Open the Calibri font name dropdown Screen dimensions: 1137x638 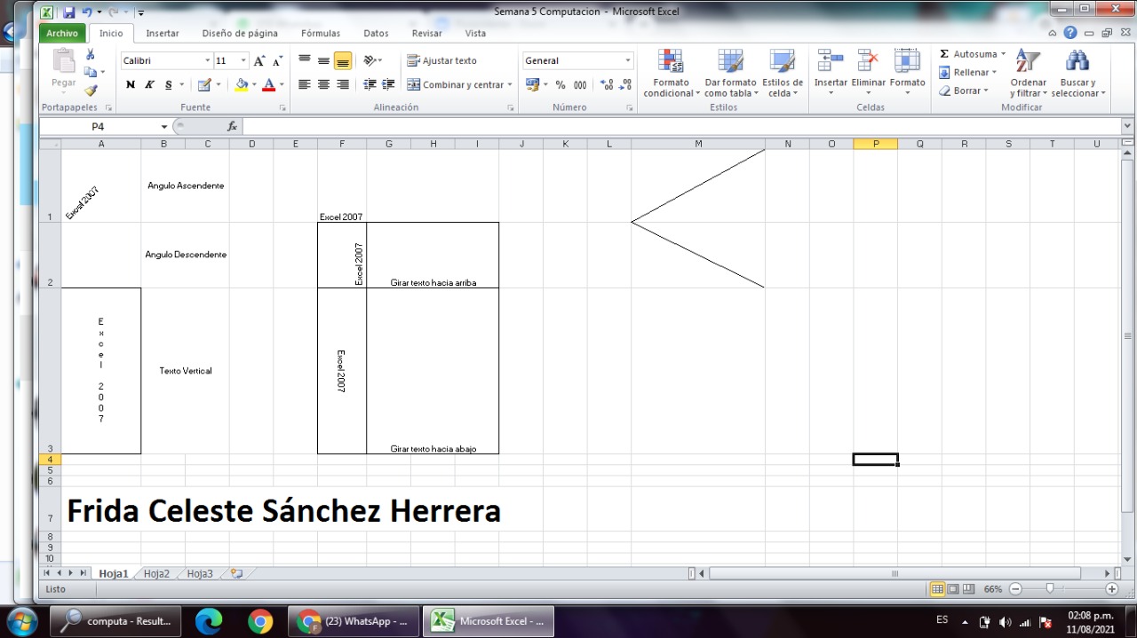click(208, 61)
